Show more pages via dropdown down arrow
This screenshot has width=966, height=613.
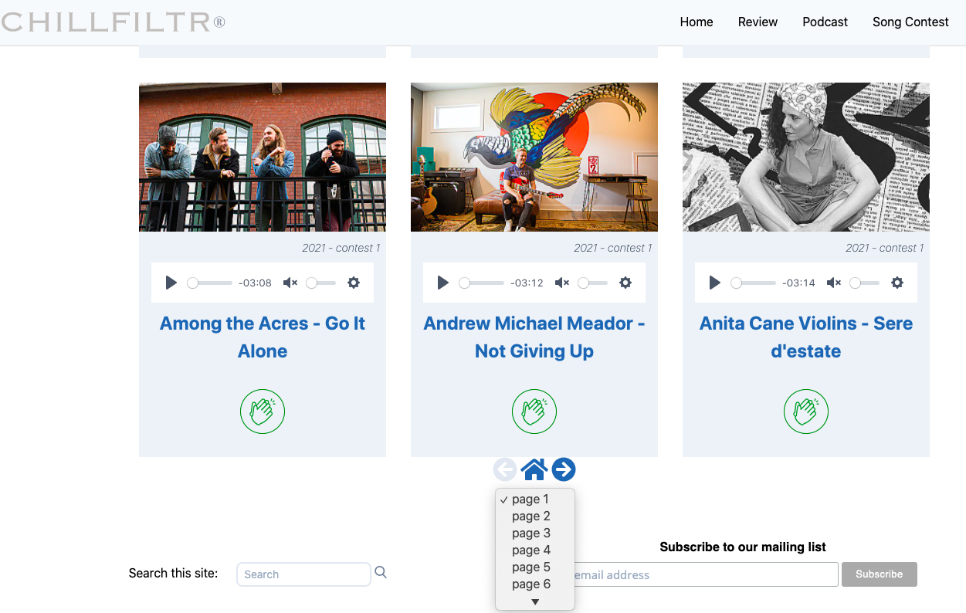tap(535, 601)
